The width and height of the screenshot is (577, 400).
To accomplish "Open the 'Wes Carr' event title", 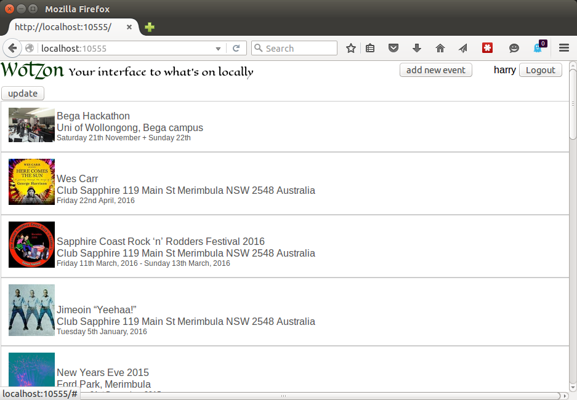I will click(x=77, y=178).
